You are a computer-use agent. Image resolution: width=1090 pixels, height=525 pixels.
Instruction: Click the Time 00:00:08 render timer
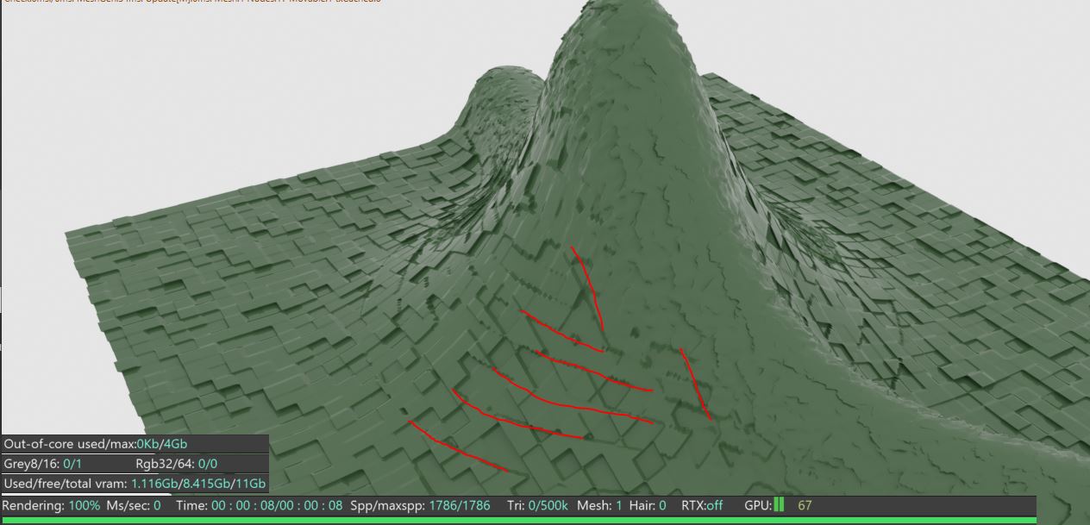coord(259,505)
